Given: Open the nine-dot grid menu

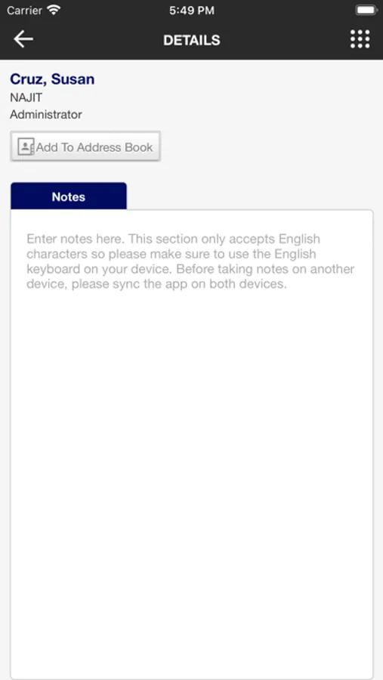Looking at the screenshot, I should click(x=360, y=39).
